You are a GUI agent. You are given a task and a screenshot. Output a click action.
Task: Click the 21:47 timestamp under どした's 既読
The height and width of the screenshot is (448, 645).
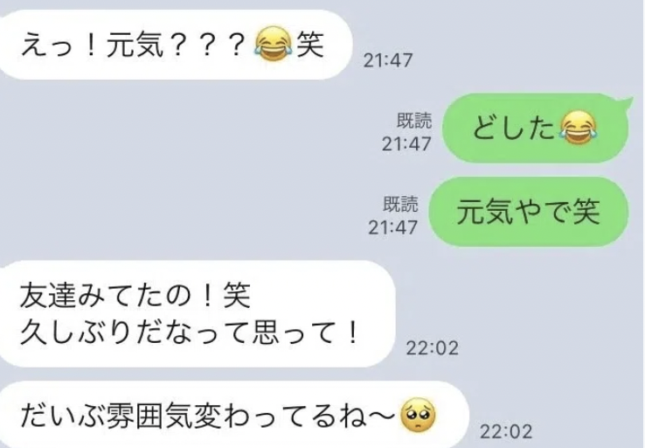pyautogui.click(x=406, y=144)
